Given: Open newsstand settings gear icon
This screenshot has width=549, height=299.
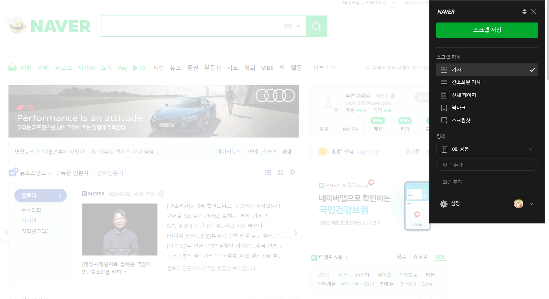Looking at the screenshot, I should point(292,172).
